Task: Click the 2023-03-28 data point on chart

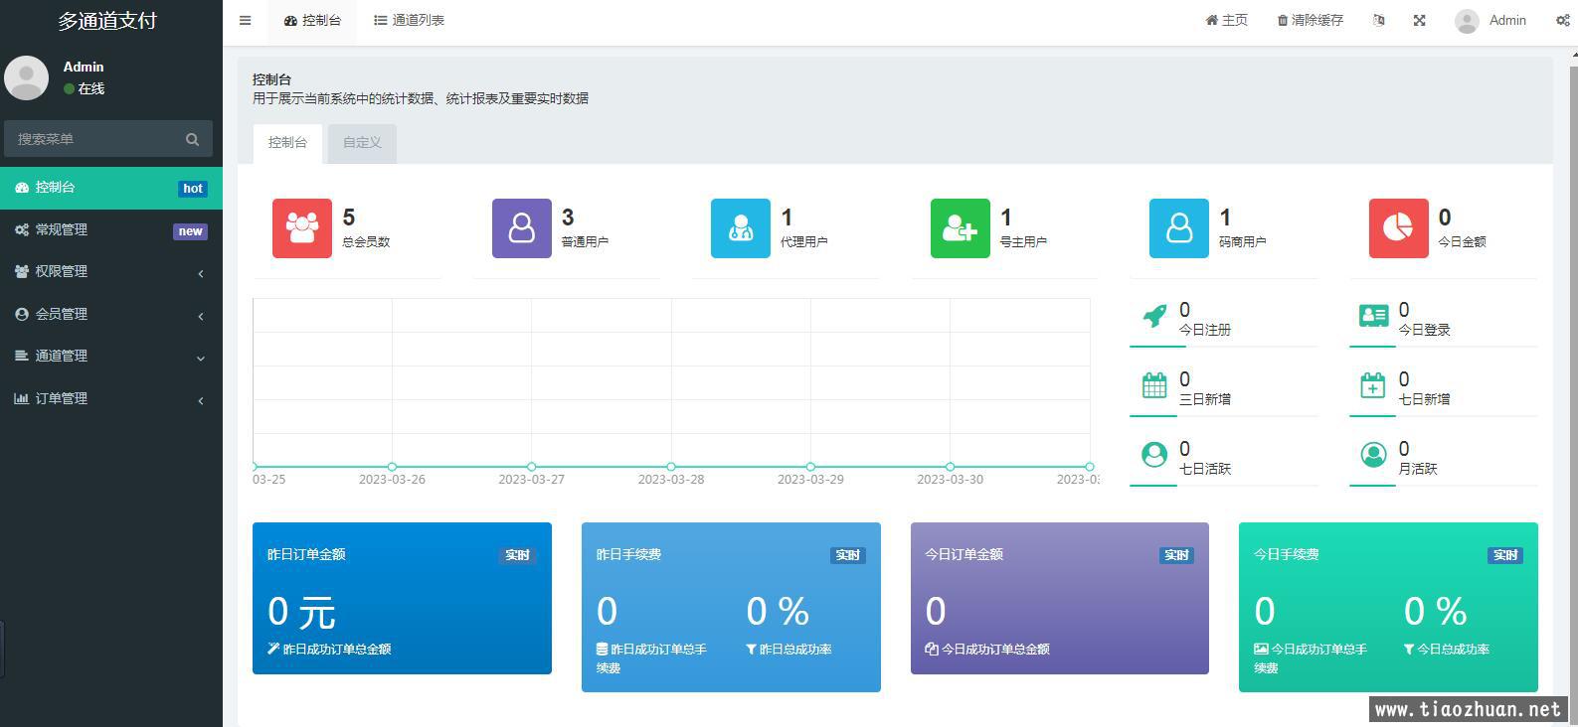Action: coord(671,466)
